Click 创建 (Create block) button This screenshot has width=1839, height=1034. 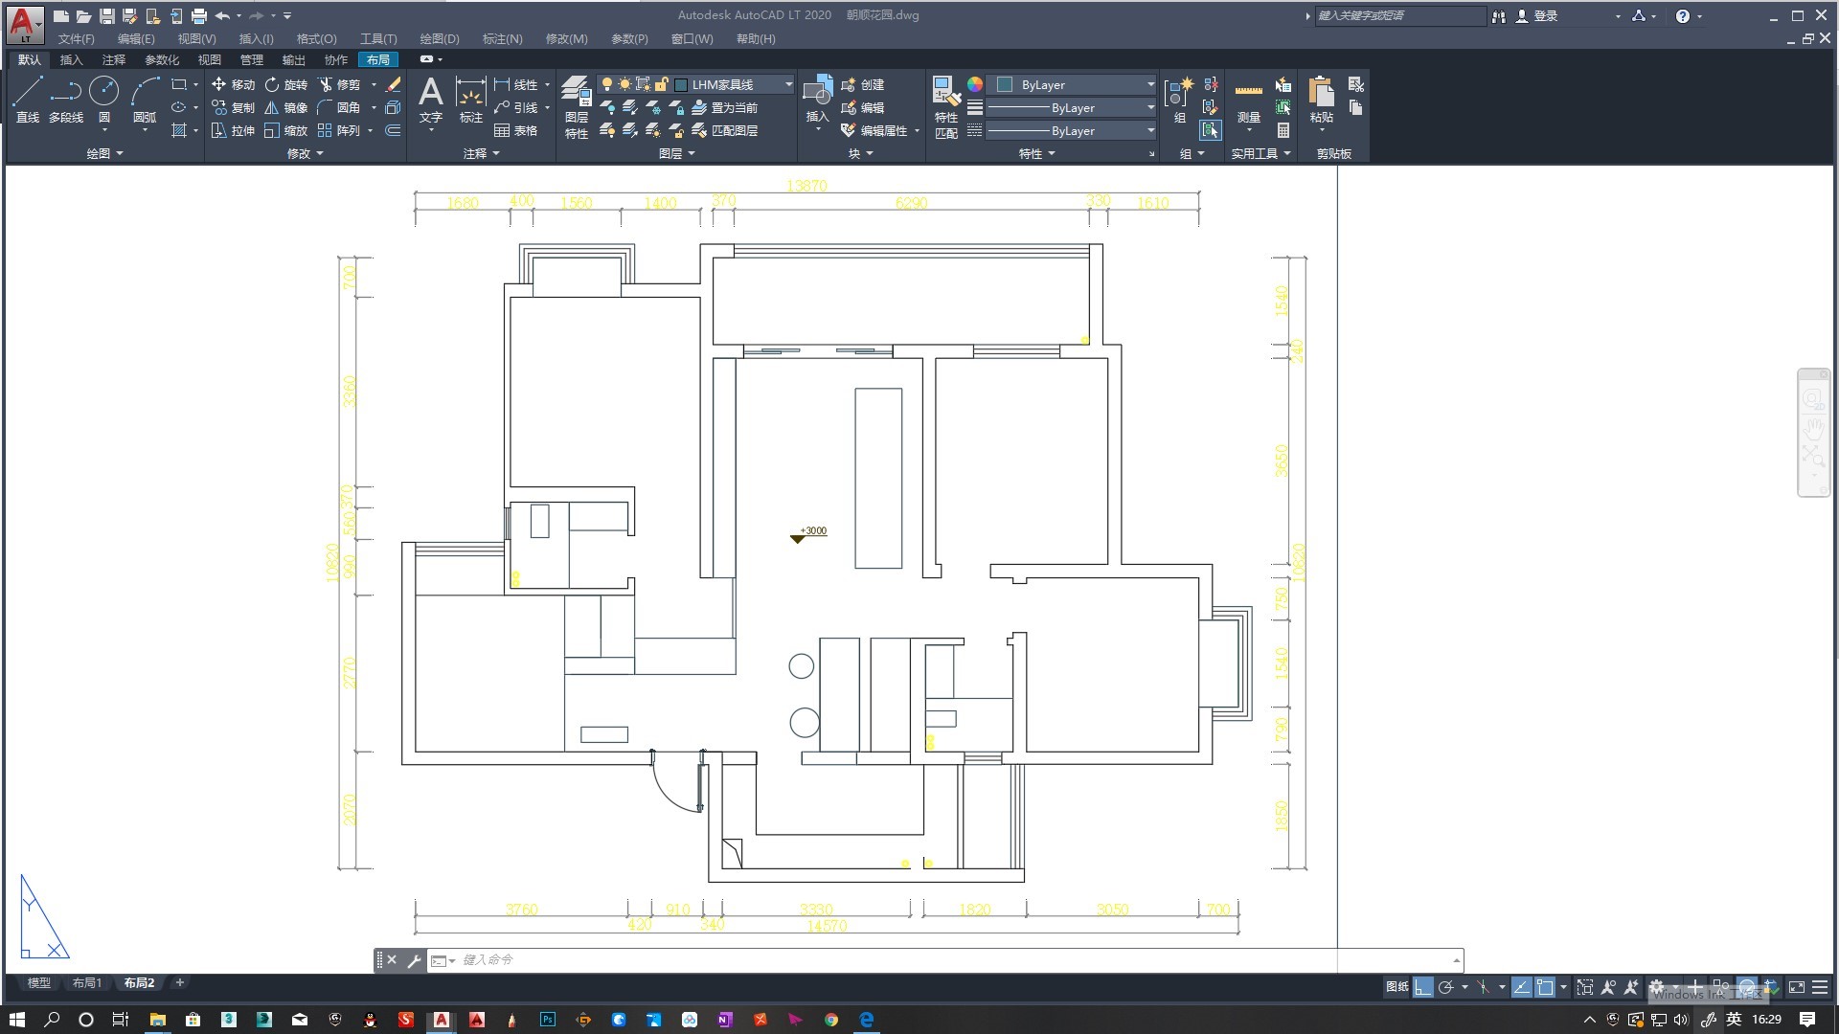coord(862,84)
